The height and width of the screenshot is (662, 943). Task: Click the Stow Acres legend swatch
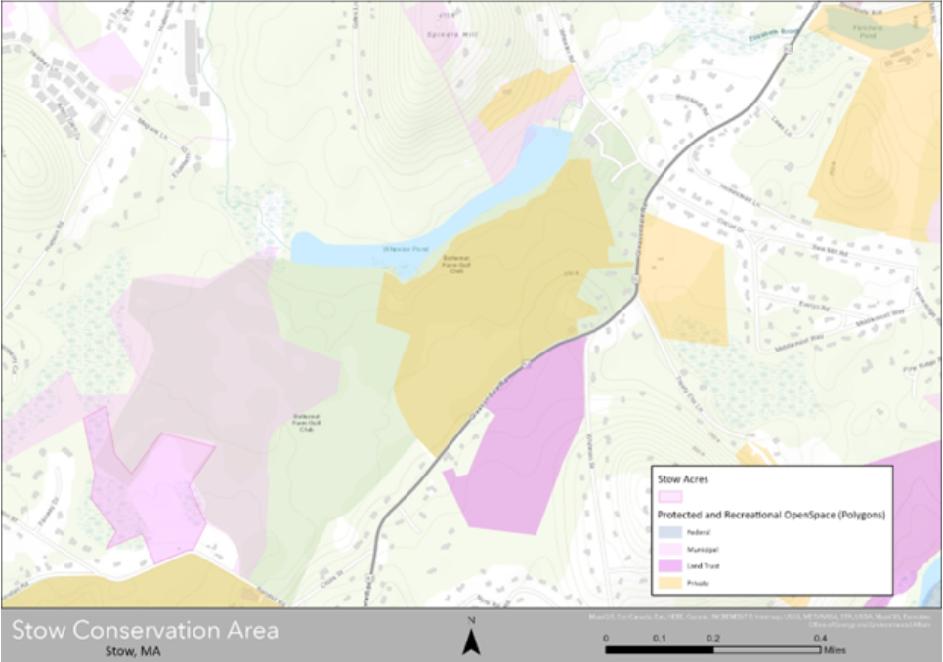669,496
